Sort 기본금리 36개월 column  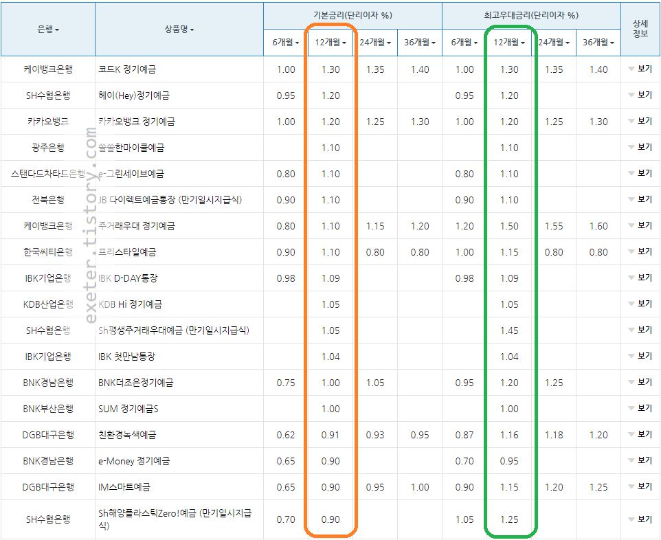420,42
